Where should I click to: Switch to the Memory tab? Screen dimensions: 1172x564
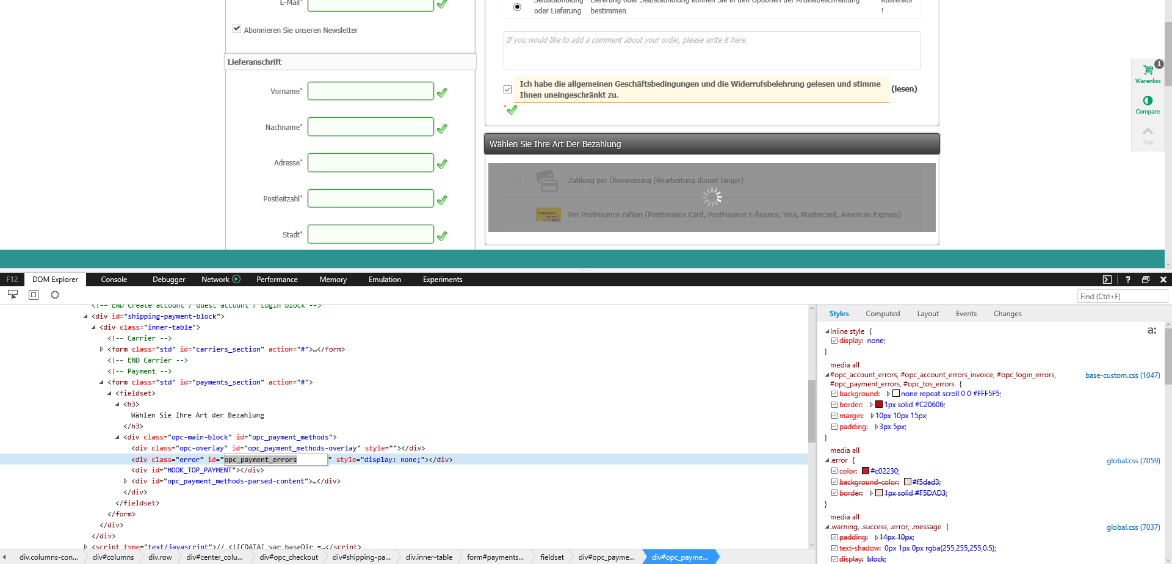click(333, 280)
